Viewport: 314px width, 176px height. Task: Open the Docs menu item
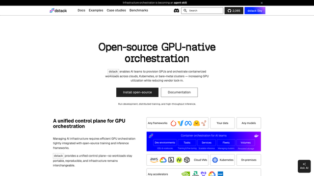[x=81, y=10]
